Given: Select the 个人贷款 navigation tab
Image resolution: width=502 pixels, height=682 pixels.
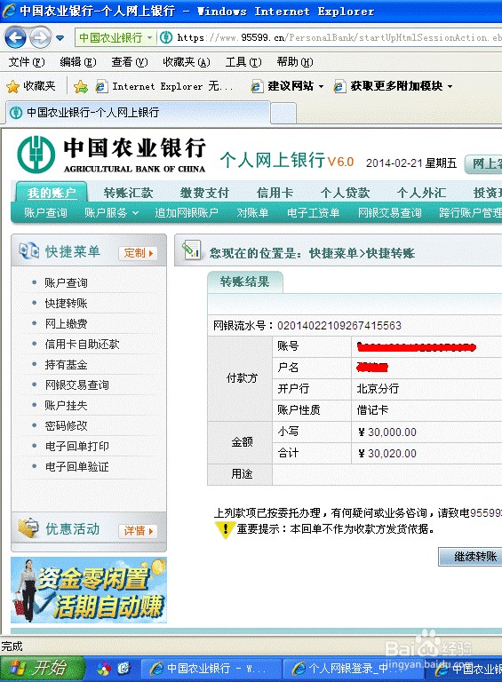Looking at the screenshot, I should [345, 193].
